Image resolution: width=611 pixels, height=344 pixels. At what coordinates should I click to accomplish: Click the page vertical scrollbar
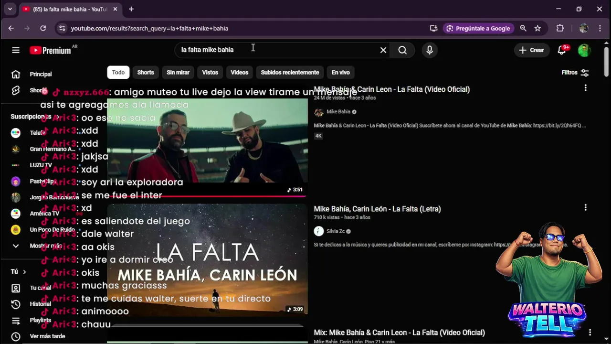click(x=607, y=62)
